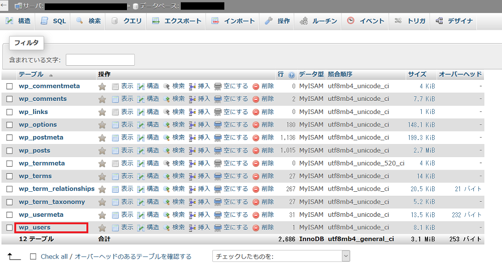
Task: Check the wp_posts row checkbox
Action: click(10, 151)
